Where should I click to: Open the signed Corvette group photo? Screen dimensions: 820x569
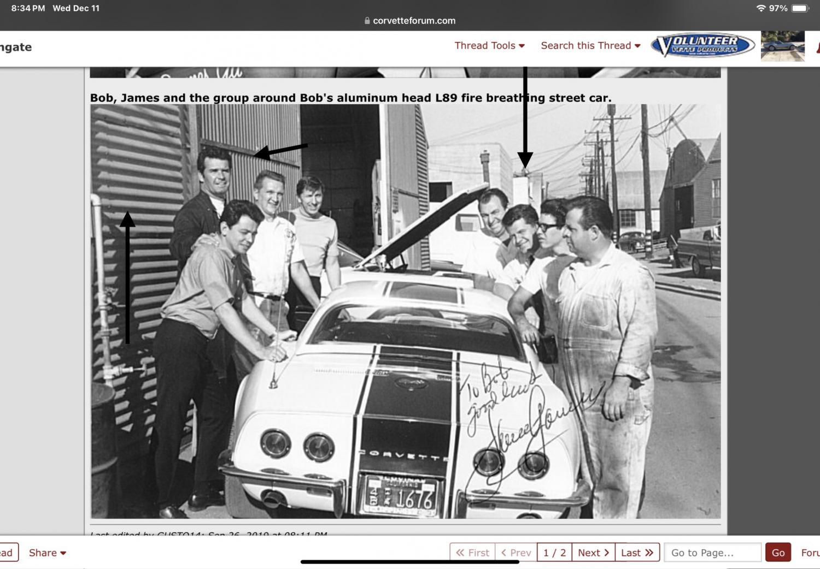pyautogui.click(x=405, y=311)
